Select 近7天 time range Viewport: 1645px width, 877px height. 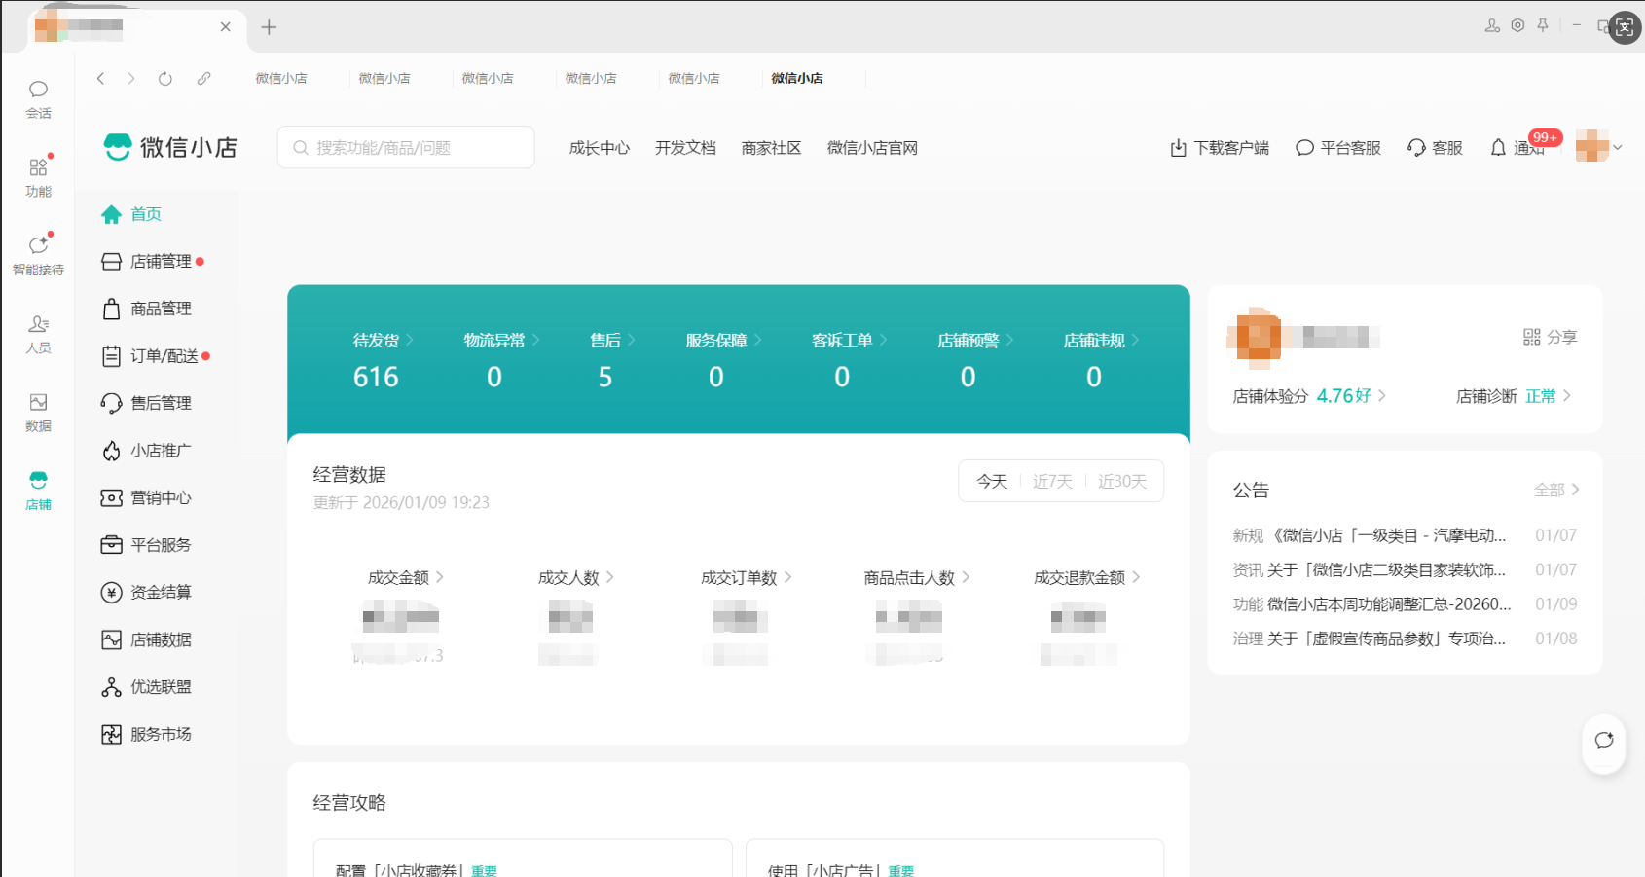[1052, 482]
